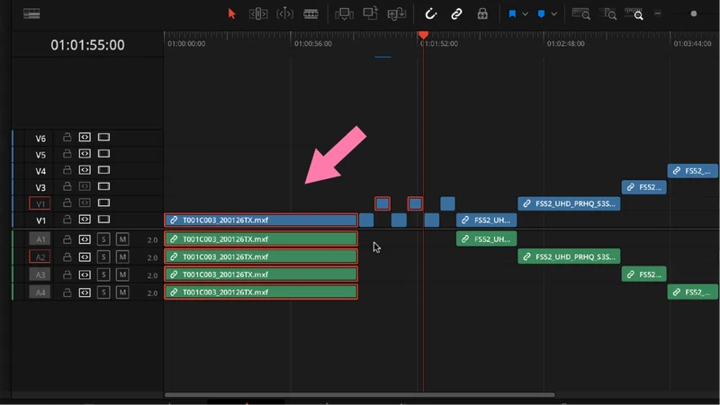This screenshot has height=405, width=720.
Task: Click the horizontal timeline scrollbar
Action: (359, 395)
